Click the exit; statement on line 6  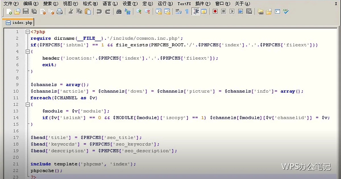[49, 65]
